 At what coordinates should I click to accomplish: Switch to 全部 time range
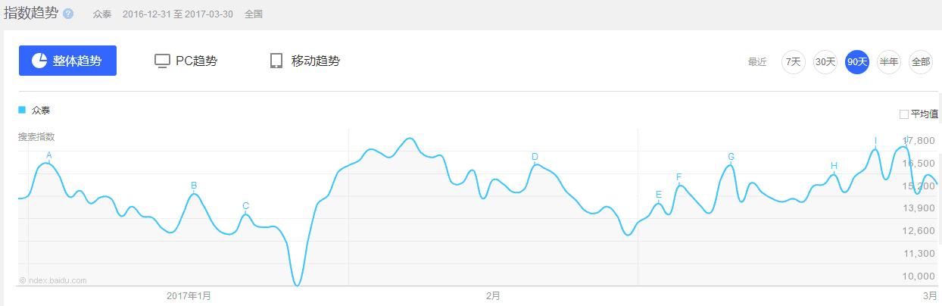(920, 61)
